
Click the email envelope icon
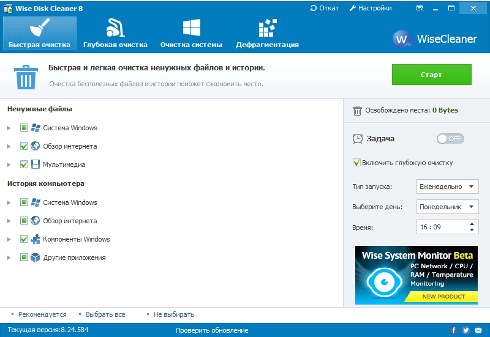478,330
